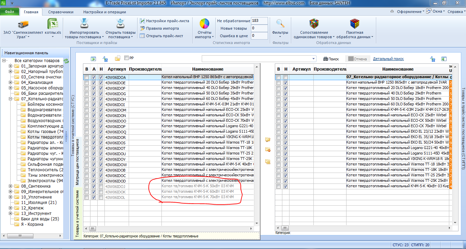Toggle column A checkbox for 43W06IDOM
Viewport: 466px width, 249px height.
tap(94, 110)
